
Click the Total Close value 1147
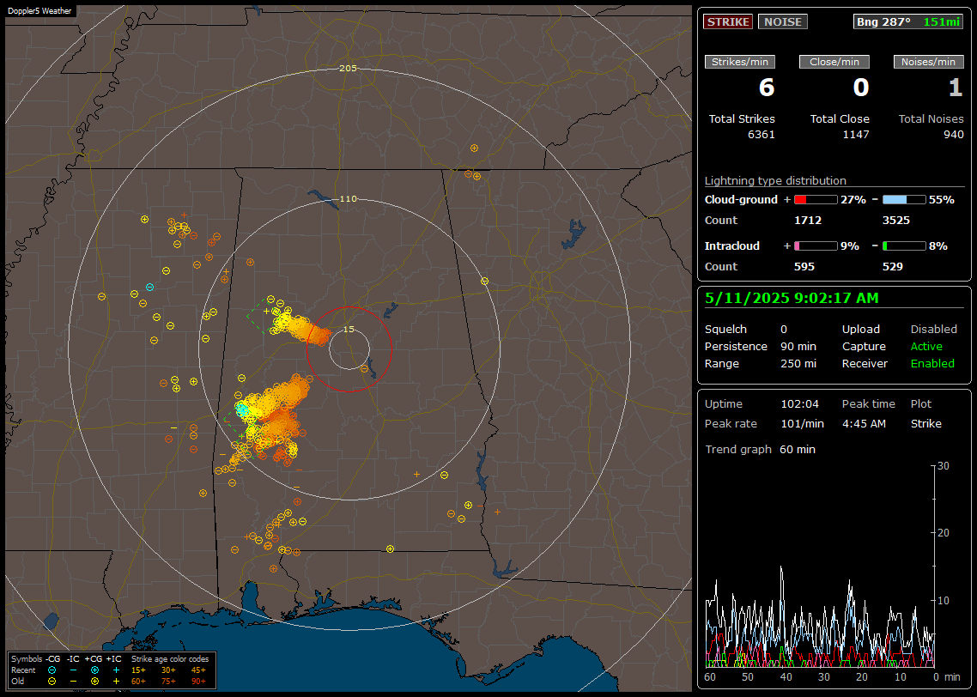(855, 135)
